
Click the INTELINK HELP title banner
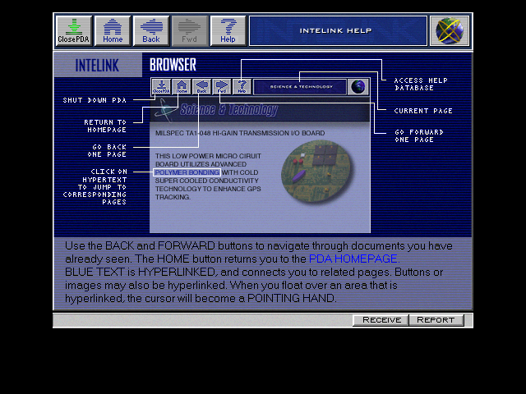(x=338, y=30)
